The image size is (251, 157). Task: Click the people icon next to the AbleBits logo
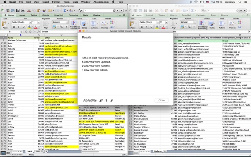[x=100, y=100]
